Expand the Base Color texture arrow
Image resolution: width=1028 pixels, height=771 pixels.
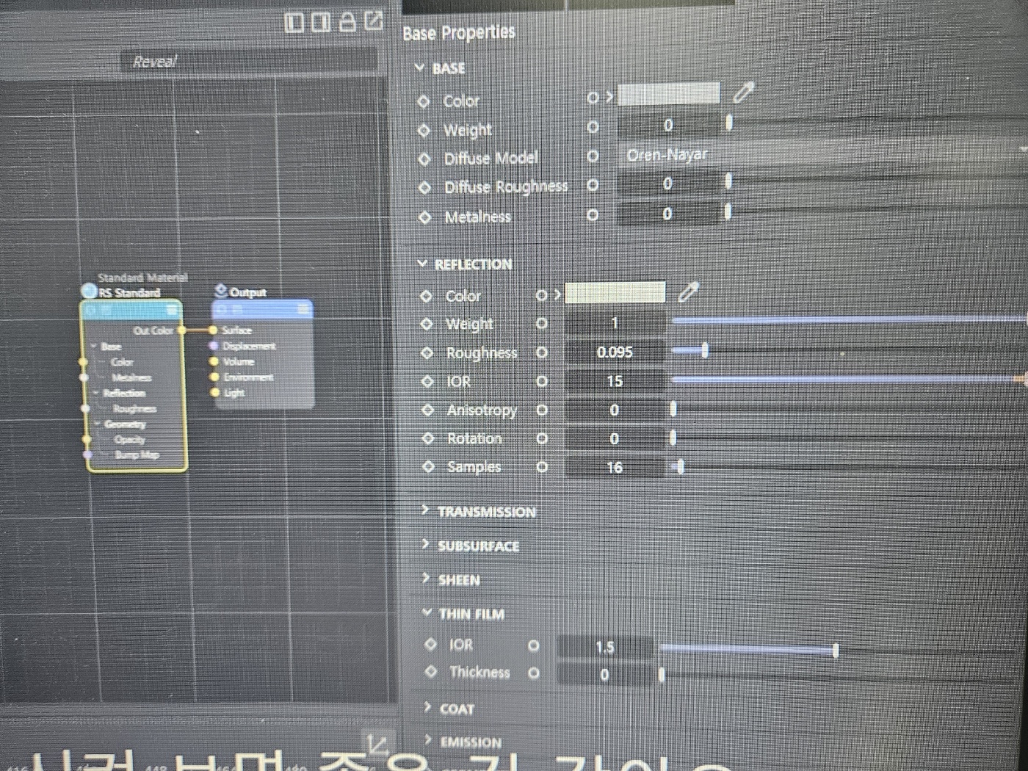click(x=609, y=97)
